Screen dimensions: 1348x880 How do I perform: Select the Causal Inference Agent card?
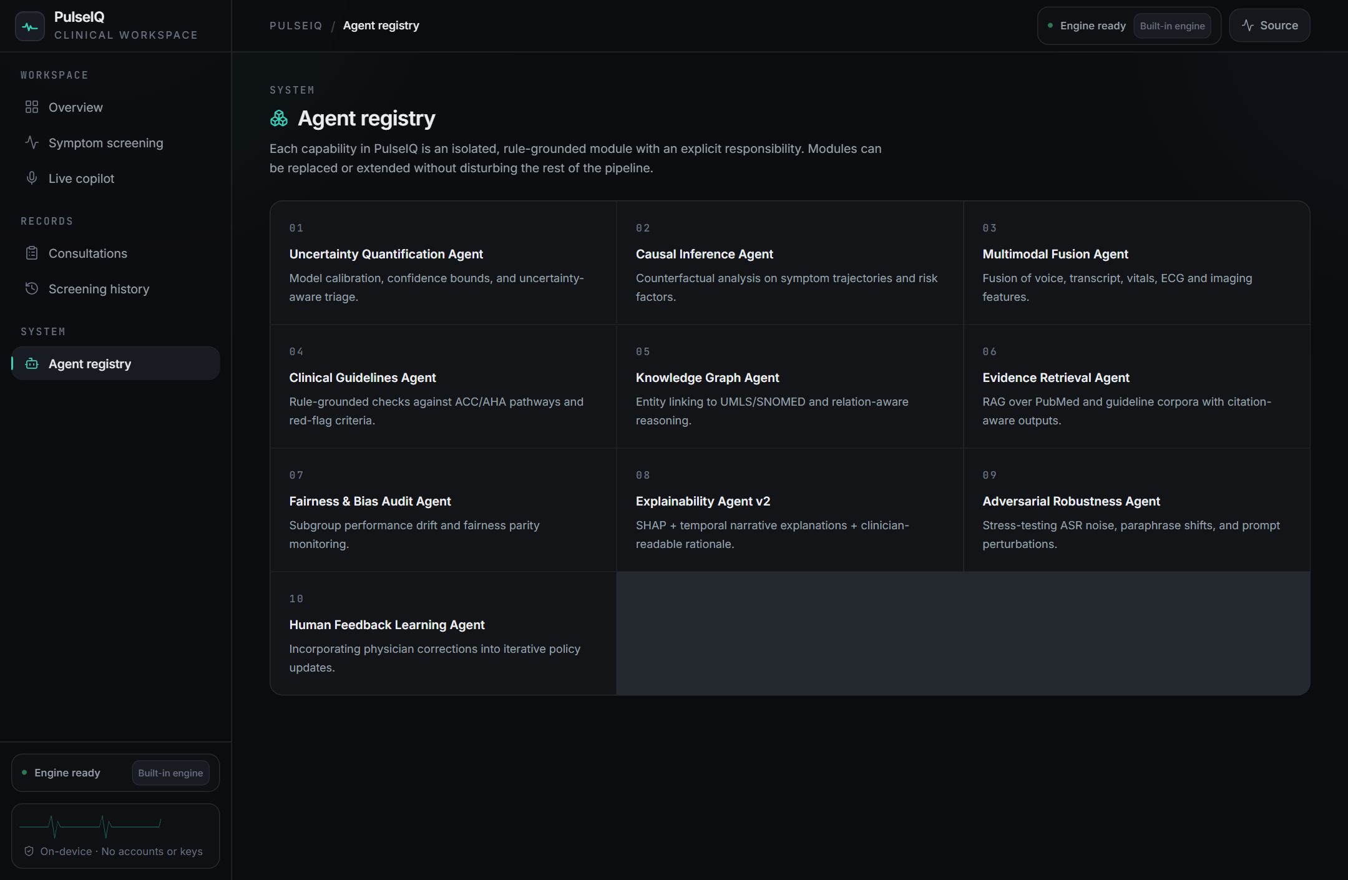point(789,263)
